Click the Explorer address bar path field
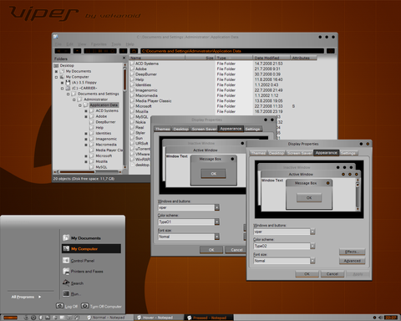This screenshot has width=401, height=321. coord(232,51)
